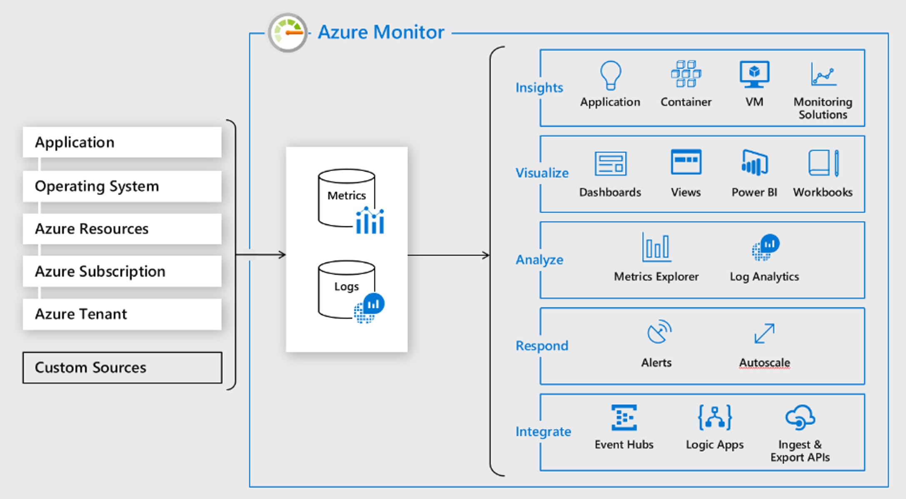Select the Dashboards icon
Screen dimensions: 906x499
click(610, 164)
